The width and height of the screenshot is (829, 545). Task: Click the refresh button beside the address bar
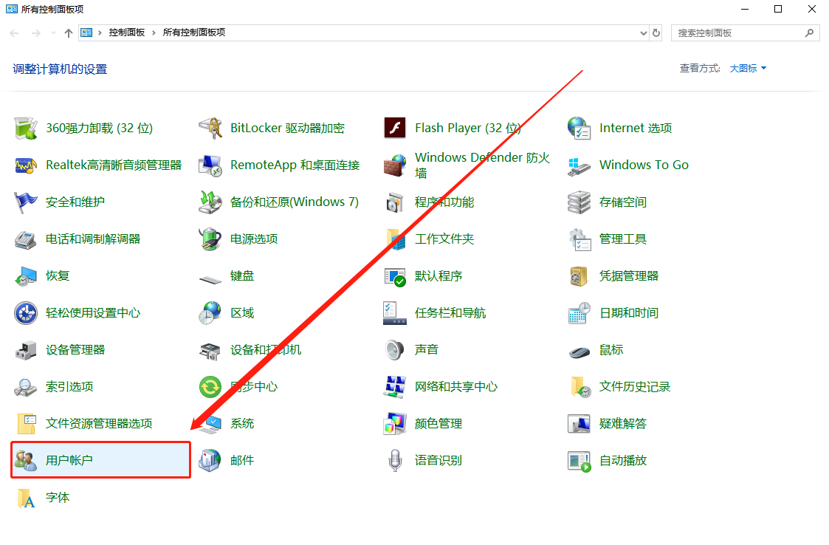tap(656, 32)
